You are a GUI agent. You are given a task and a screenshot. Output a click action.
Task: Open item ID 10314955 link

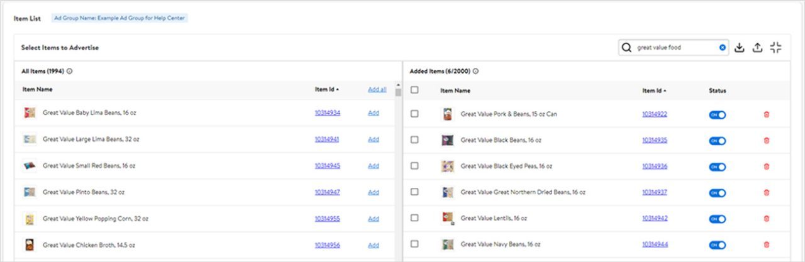pos(327,219)
